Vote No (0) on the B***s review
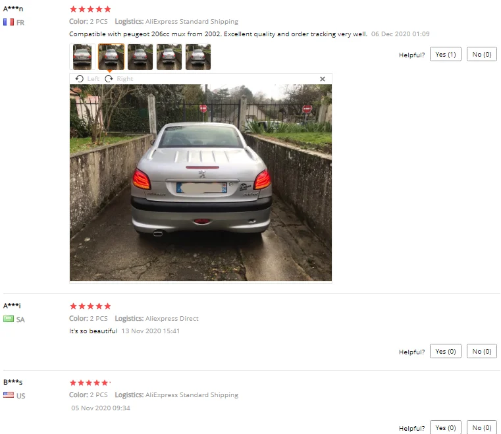This screenshot has height=434, width=501. tap(481, 427)
